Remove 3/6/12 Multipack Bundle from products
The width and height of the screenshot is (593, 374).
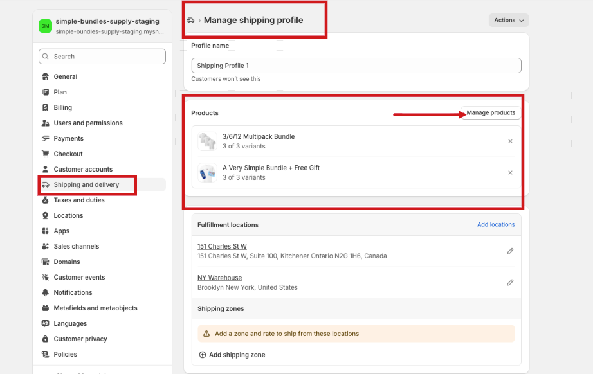click(510, 141)
